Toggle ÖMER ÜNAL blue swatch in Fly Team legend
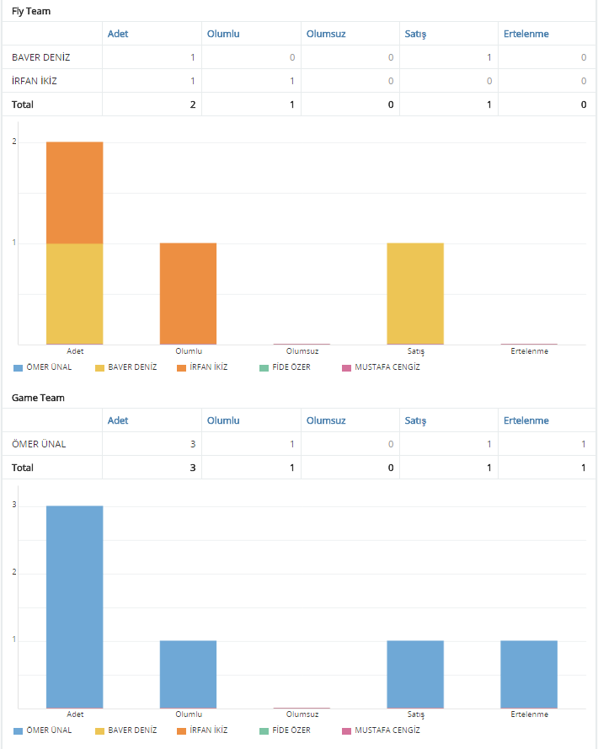The width and height of the screenshot is (598, 749). [19, 368]
